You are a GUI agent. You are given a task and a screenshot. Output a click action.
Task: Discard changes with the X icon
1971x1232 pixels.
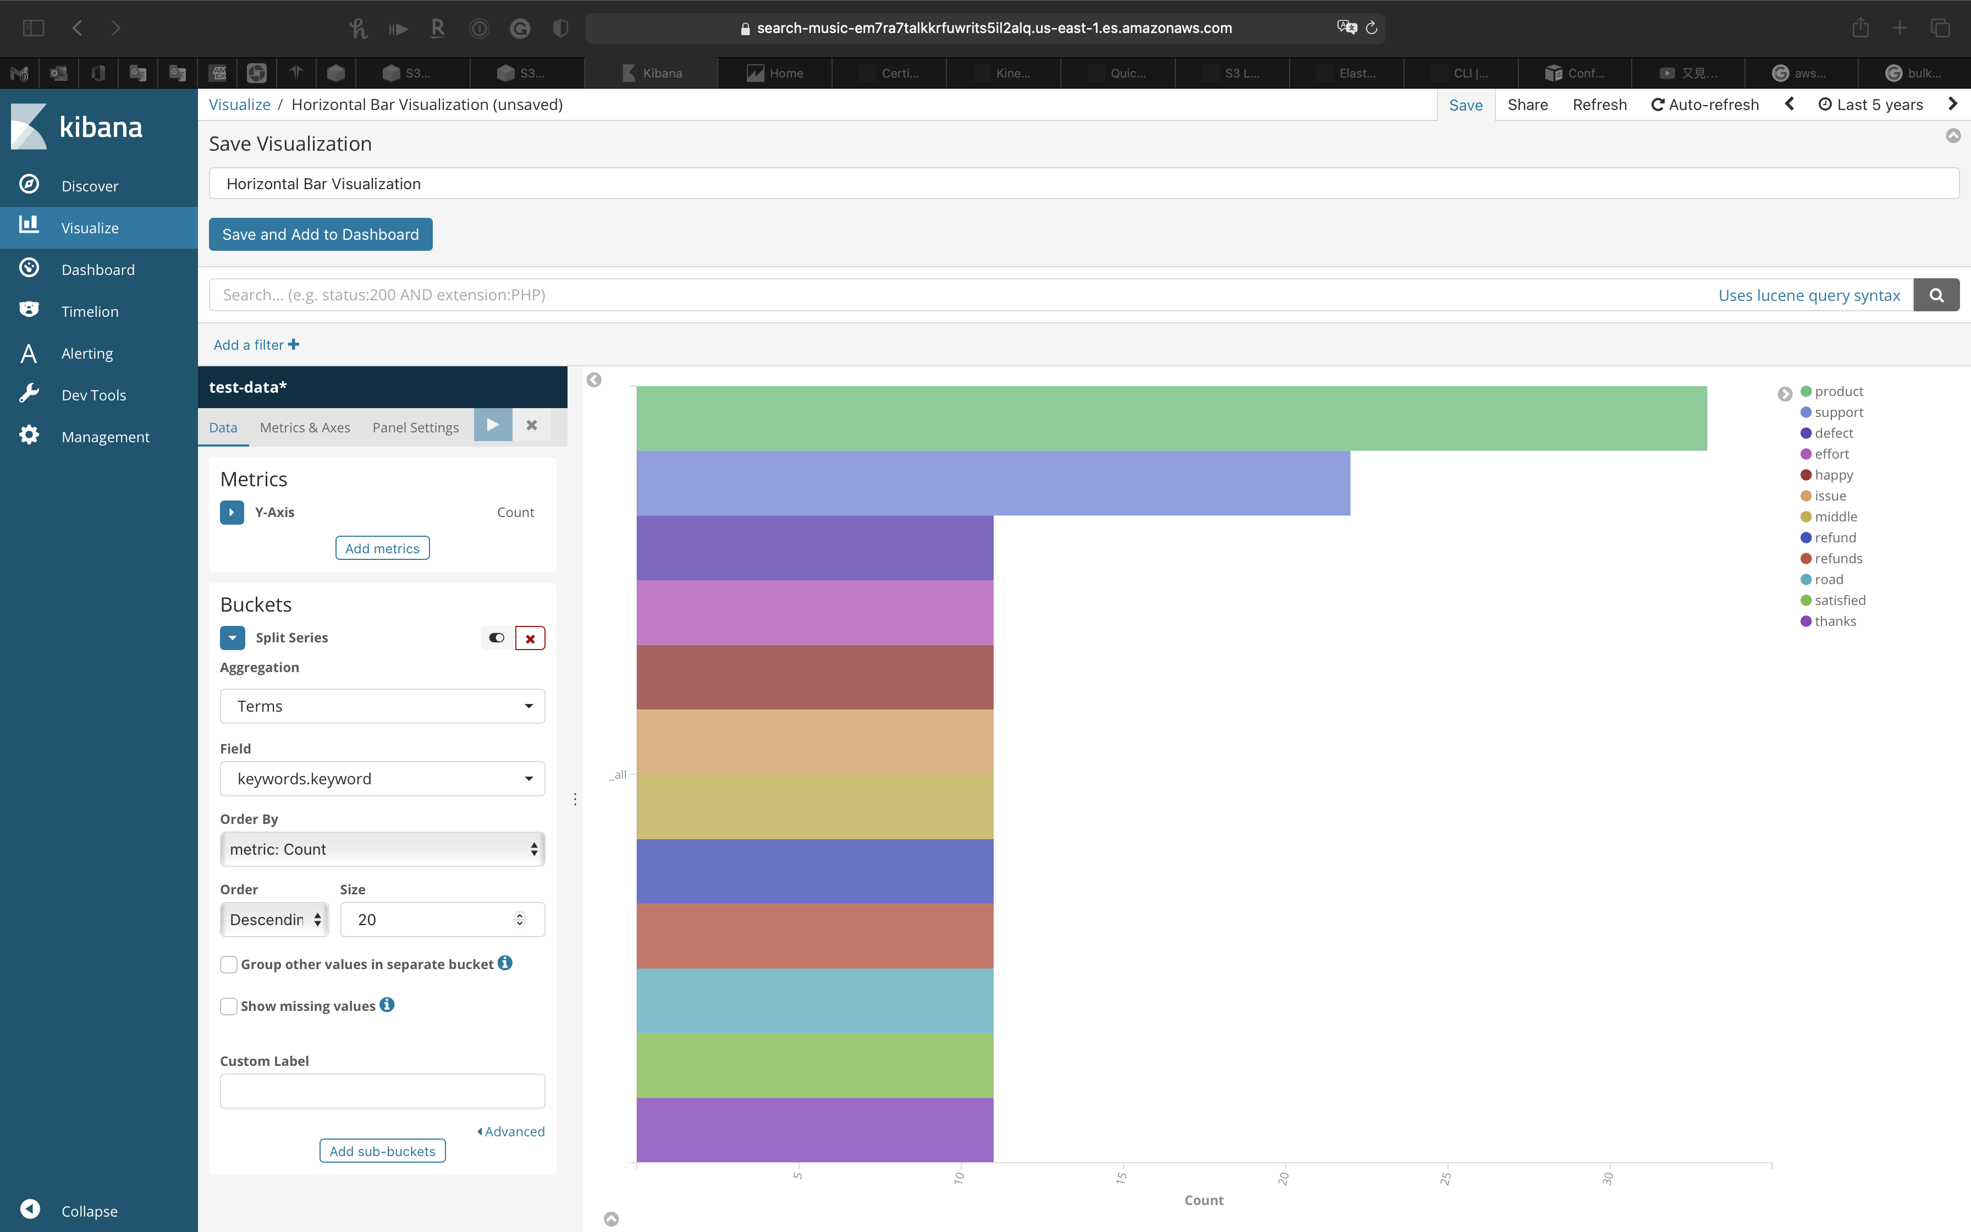coord(532,425)
